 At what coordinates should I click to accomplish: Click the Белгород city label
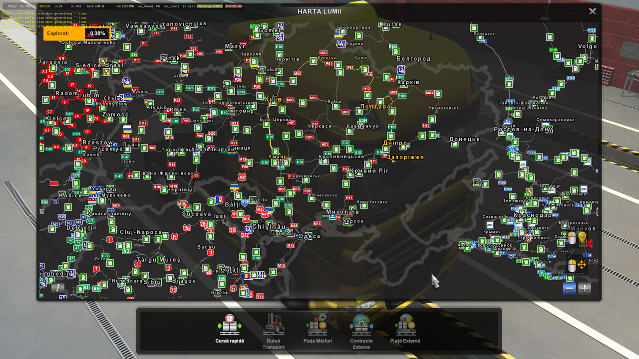(x=414, y=58)
